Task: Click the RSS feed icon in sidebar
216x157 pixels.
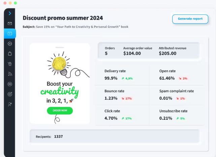Action: point(10,74)
